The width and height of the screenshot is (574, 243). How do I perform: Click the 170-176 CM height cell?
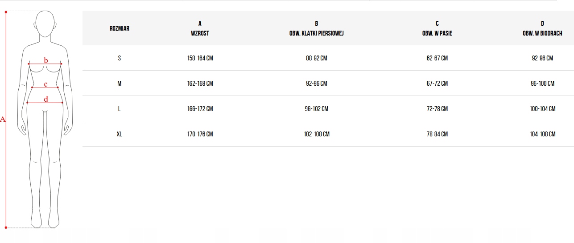tap(200, 134)
